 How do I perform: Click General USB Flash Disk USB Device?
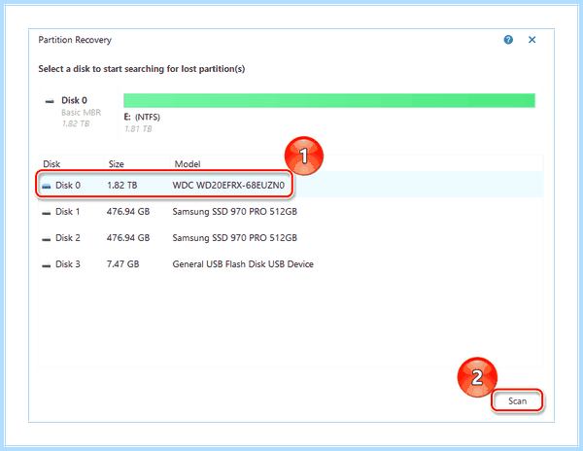[x=243, y=264]
